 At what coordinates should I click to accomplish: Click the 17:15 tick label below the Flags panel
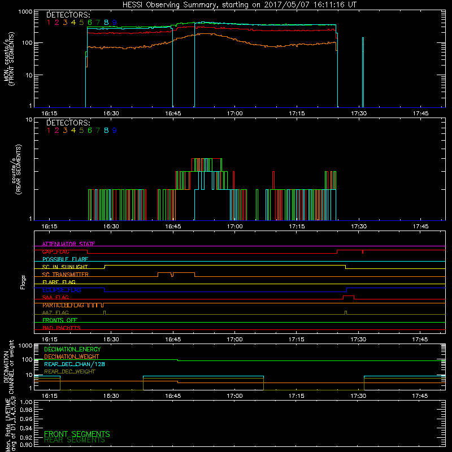pyautogui.click(x=297, y=340)
